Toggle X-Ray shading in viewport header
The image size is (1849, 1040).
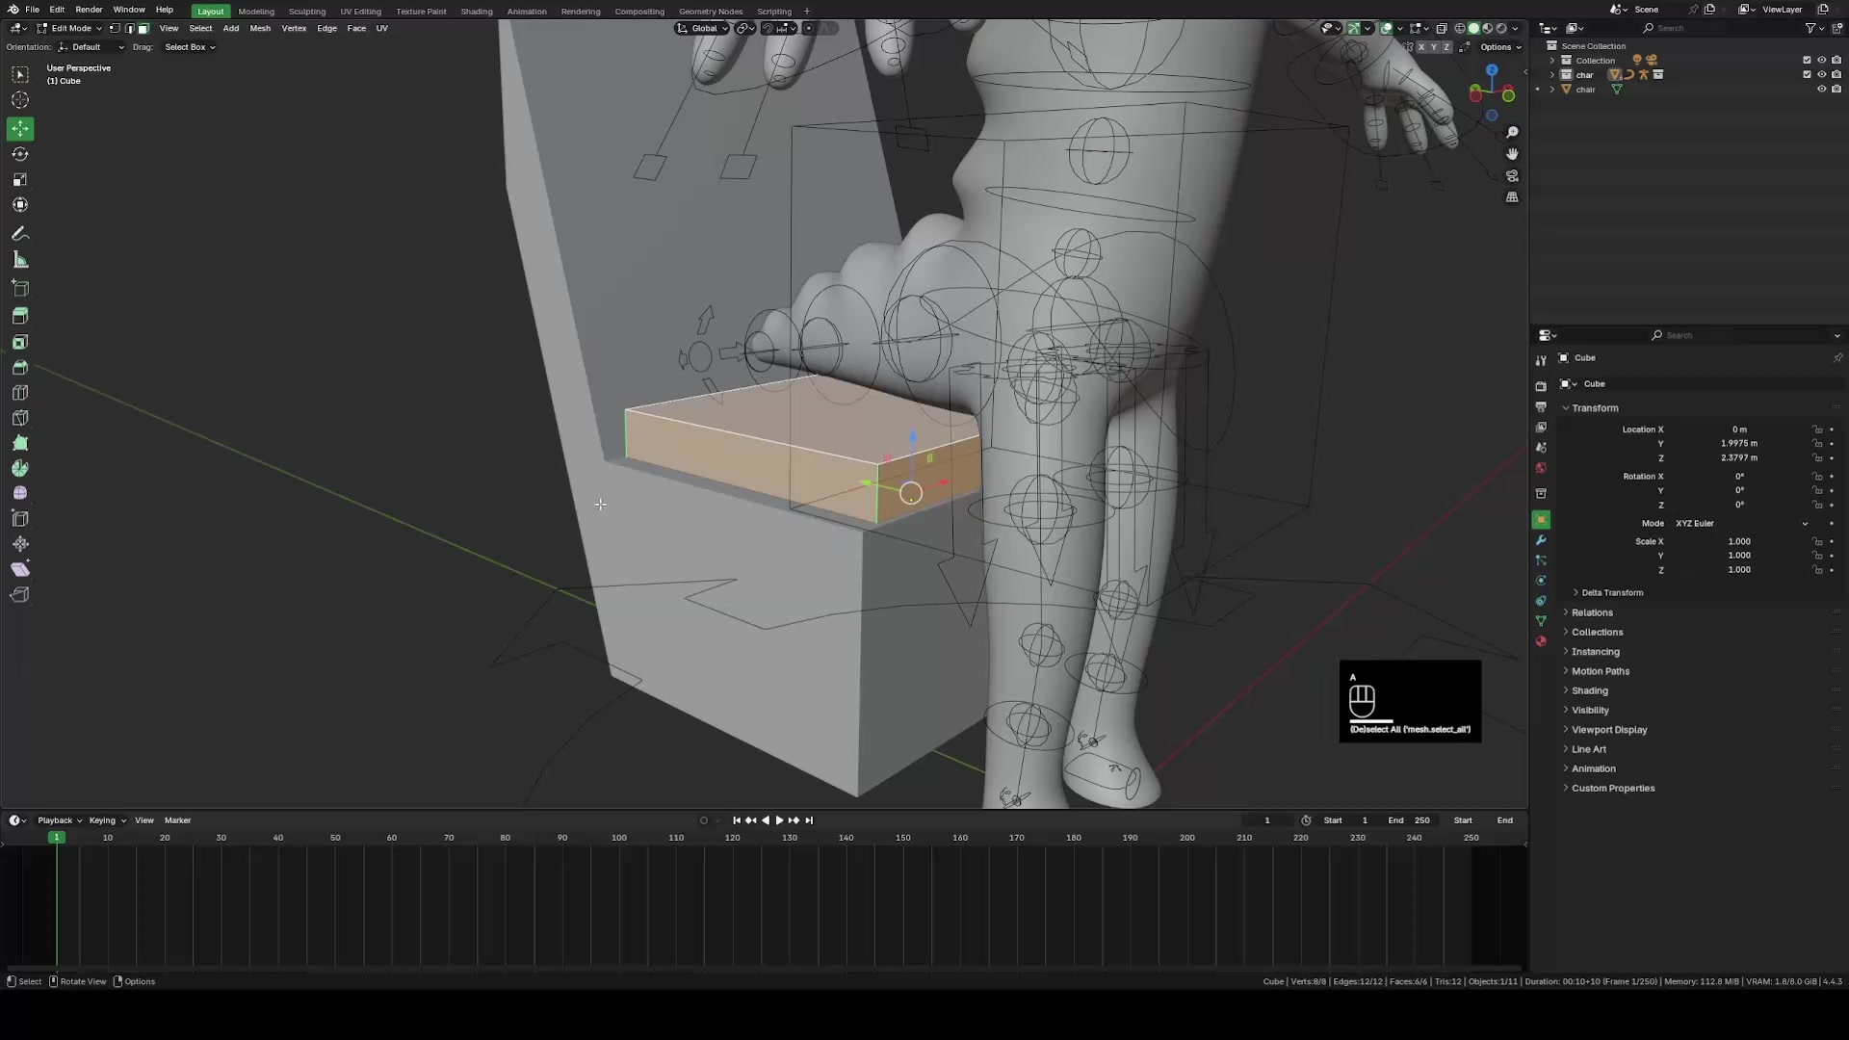[1442, 28]
